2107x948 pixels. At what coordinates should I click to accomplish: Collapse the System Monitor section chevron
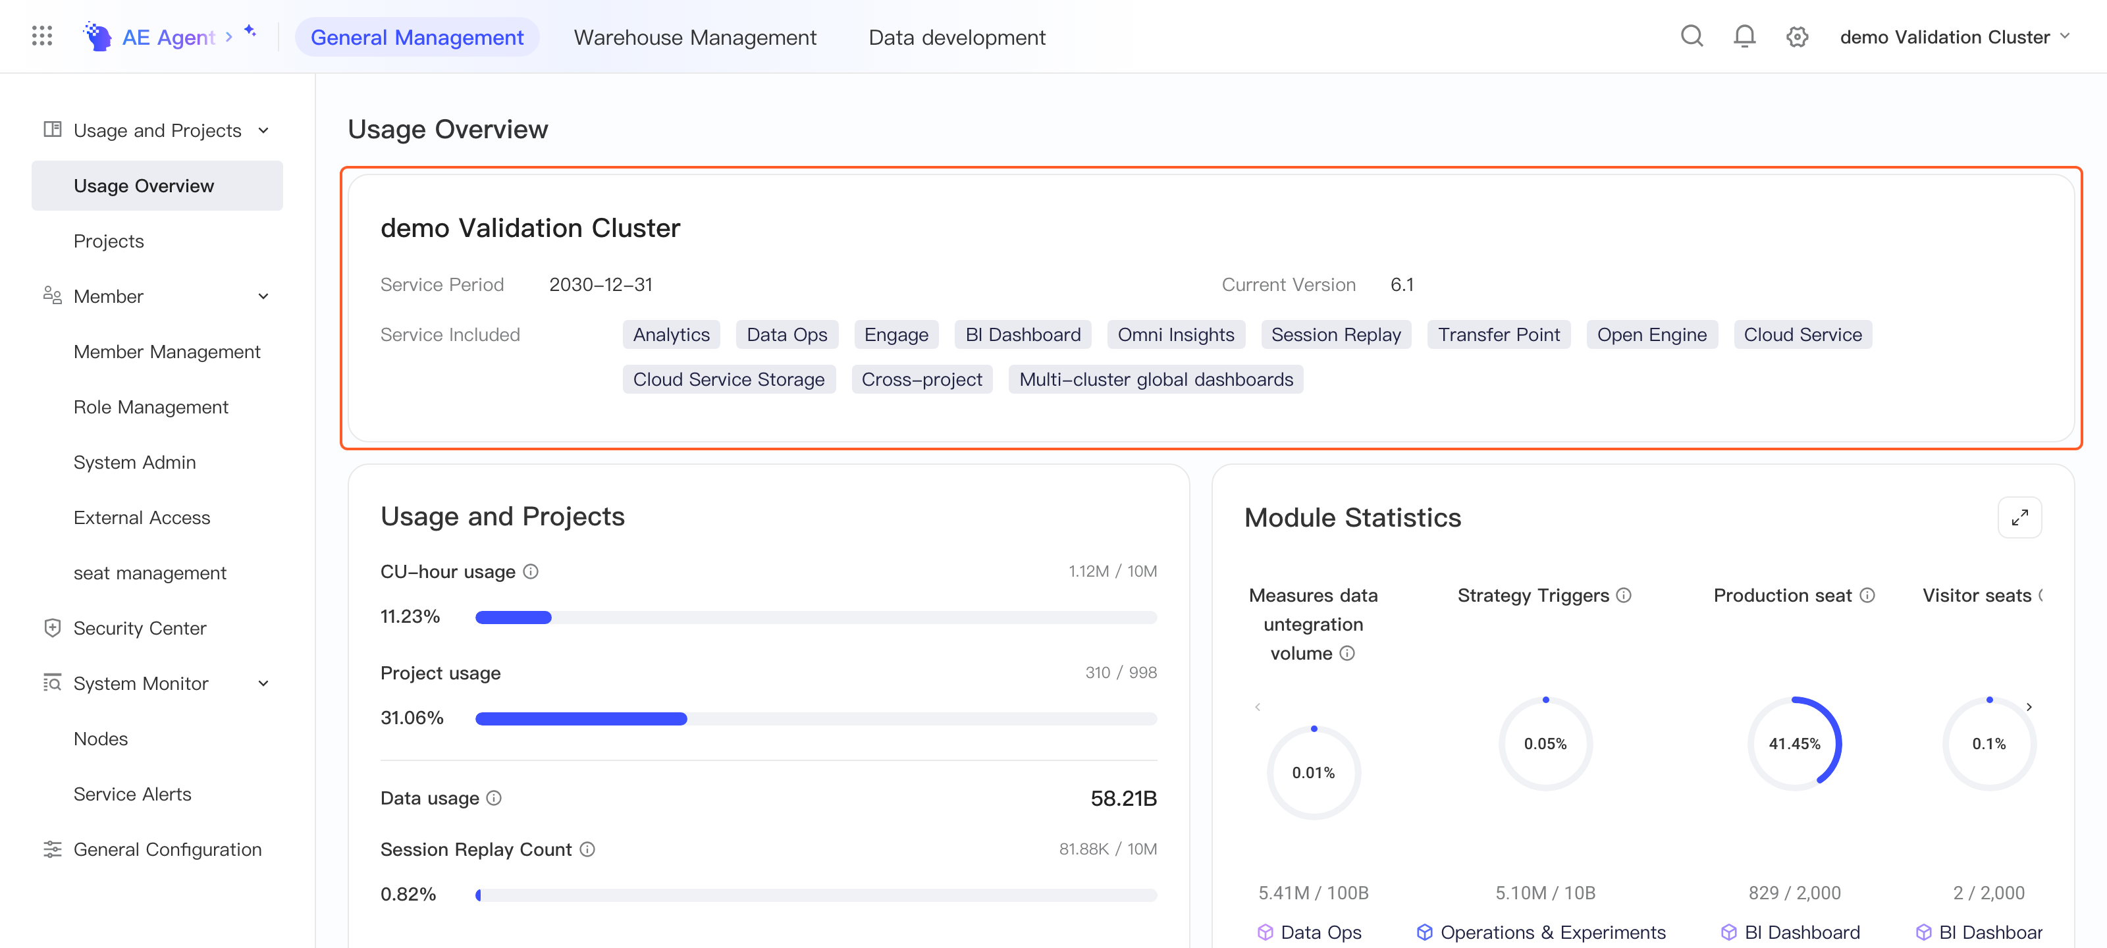pyautogui.click(x=263, y=683)
